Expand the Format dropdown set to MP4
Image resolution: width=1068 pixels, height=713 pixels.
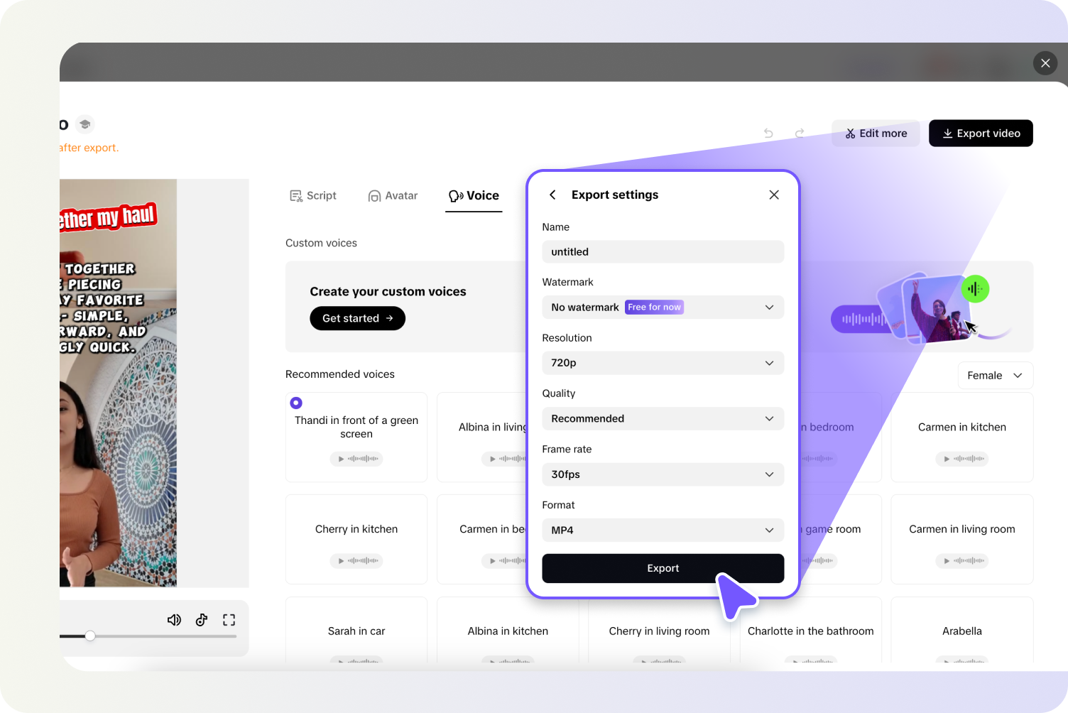[x=663, y=530]
